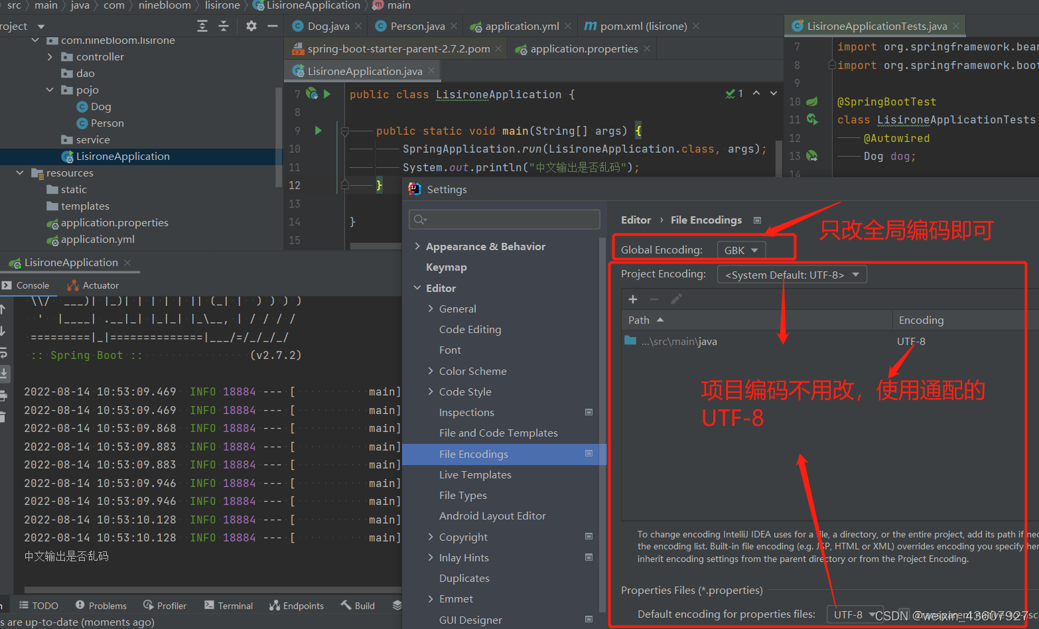Image resolution: width=1039 pixels, height=629 pixels.
Task: Close the pom.xml (lisirone) tab
Action: (x=696, y=26)
